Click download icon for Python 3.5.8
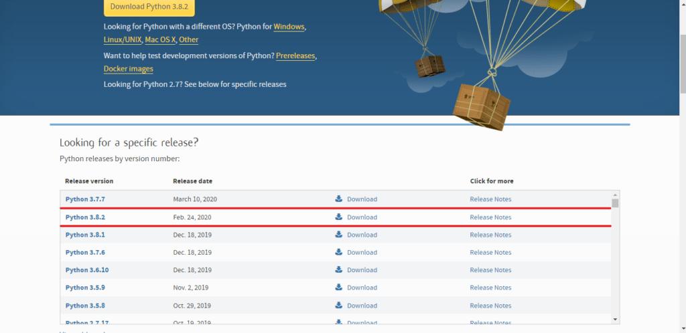The height and width of the screenshot is (333, 686). coord(339,305)
